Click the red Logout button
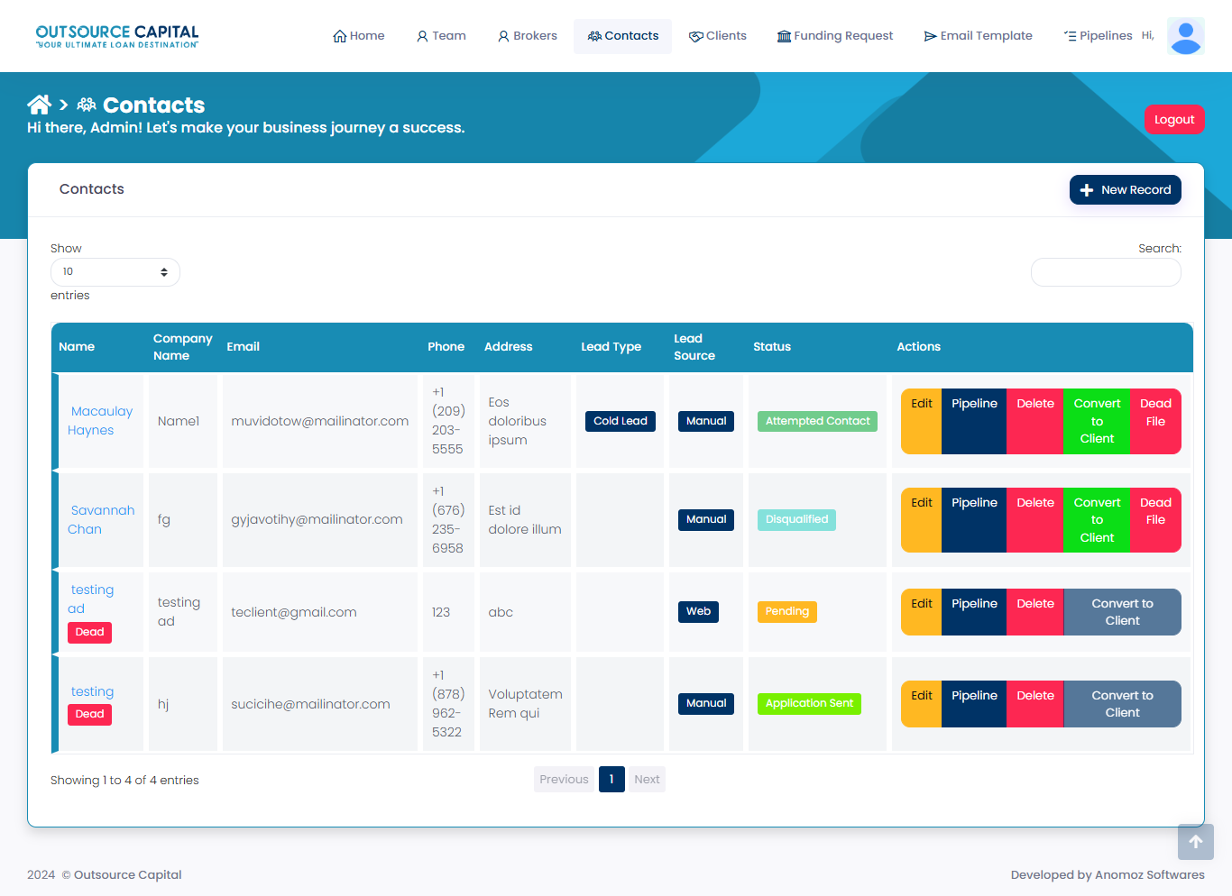1232x896 pixels. [x=1173, y=120]
